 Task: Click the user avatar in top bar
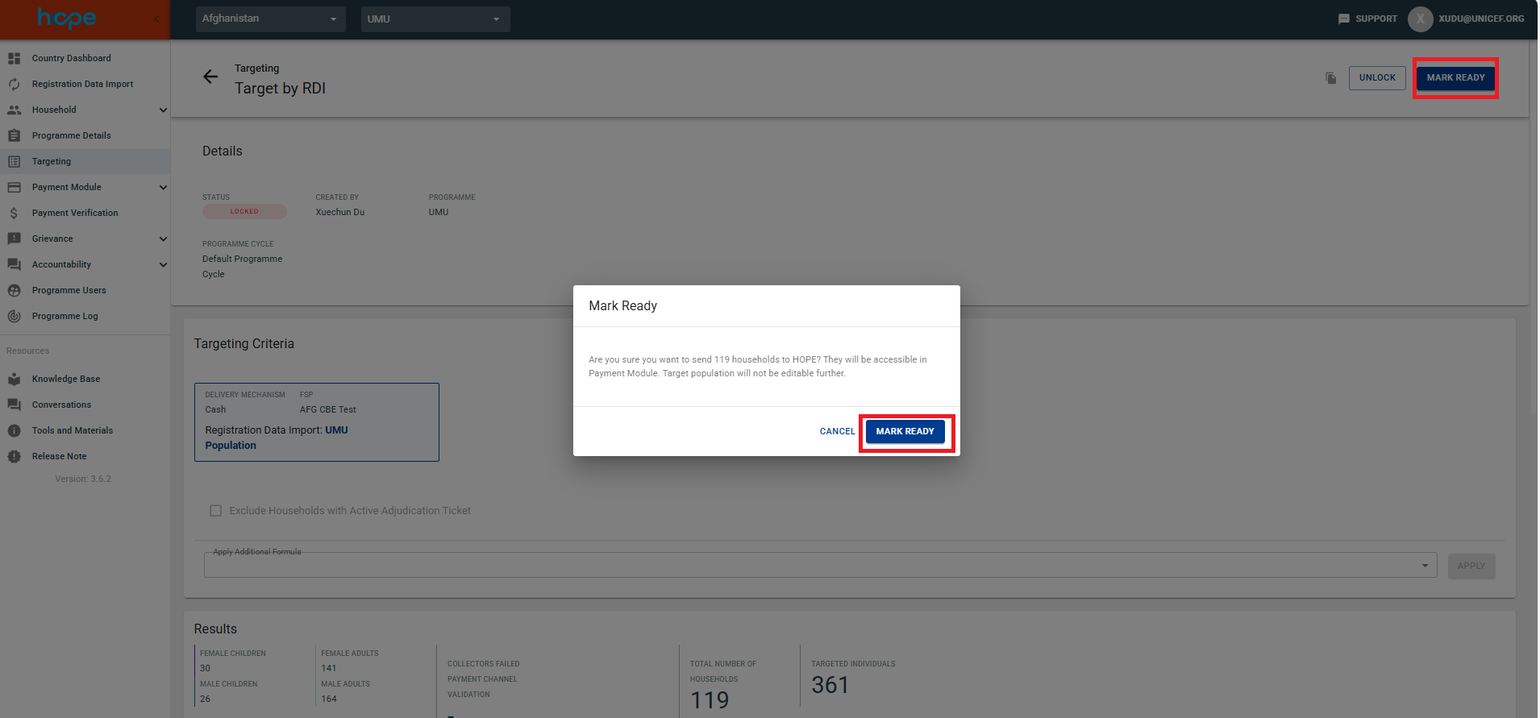point(1420,19)
